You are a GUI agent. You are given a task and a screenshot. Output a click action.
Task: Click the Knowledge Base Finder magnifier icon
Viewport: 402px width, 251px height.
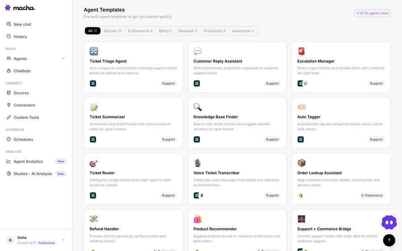pos(198,107)
